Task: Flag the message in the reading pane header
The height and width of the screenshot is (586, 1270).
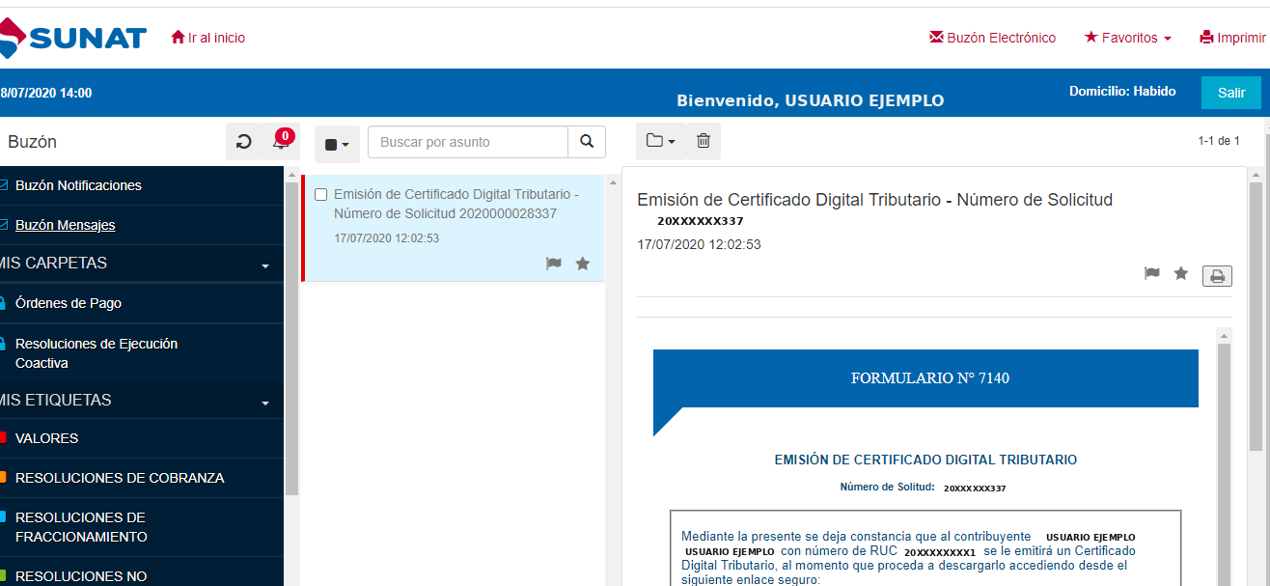Action: pos(1152,273)
